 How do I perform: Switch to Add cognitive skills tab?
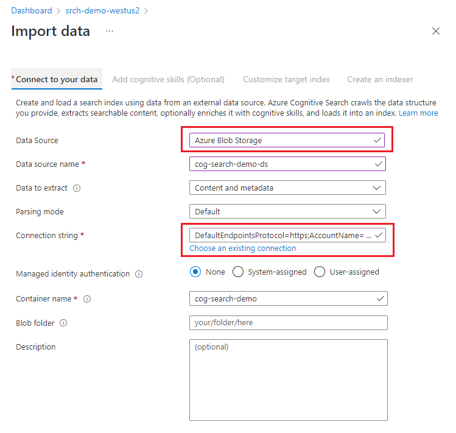click(168, 79)
